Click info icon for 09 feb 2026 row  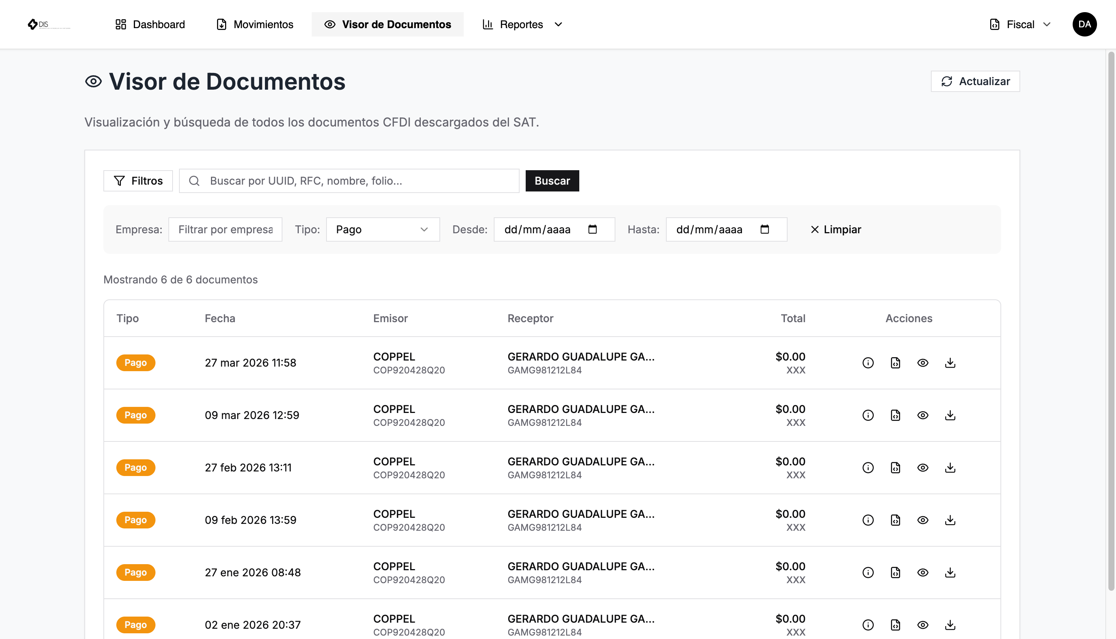pos(867,520)
